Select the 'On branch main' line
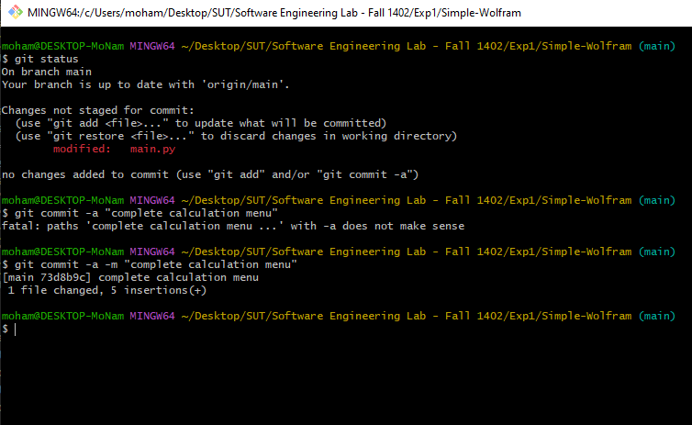Screen dimensions: 692x425 pyautogui.click(x=47, y=72)
